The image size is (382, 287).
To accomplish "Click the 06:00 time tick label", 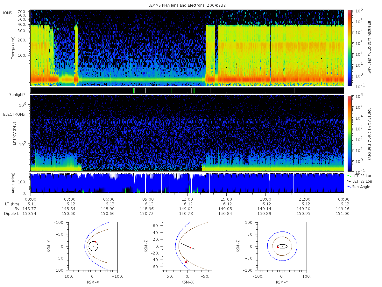I will pos(109,199).
